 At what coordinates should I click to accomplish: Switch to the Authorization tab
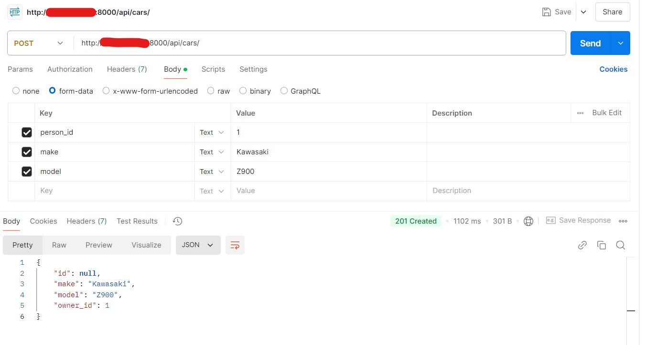tap(70, 69)
